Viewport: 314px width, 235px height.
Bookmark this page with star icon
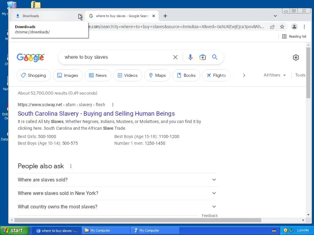[x=282, y=27]
